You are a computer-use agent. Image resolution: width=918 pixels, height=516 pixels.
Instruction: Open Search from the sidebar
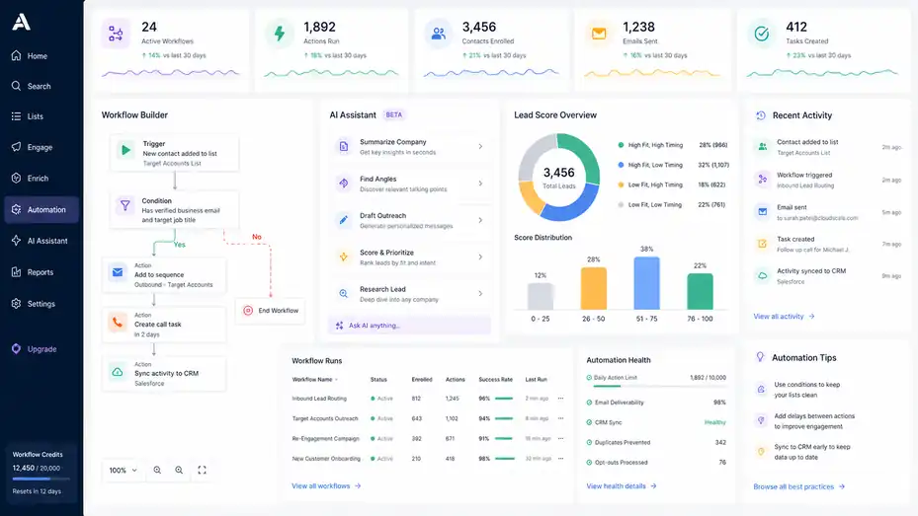(41, 86)
